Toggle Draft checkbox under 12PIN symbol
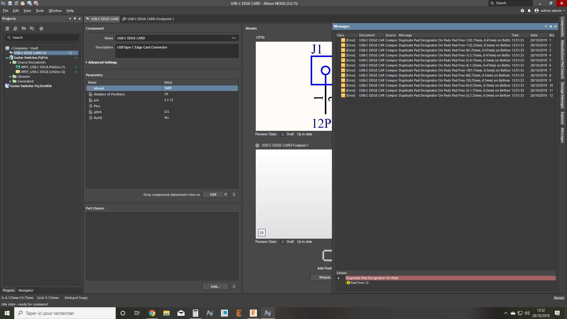567x319 pixels. coord(283,134)
